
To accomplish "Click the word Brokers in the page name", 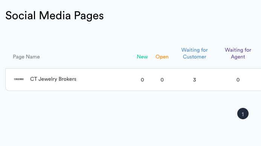I will point(67,79).
